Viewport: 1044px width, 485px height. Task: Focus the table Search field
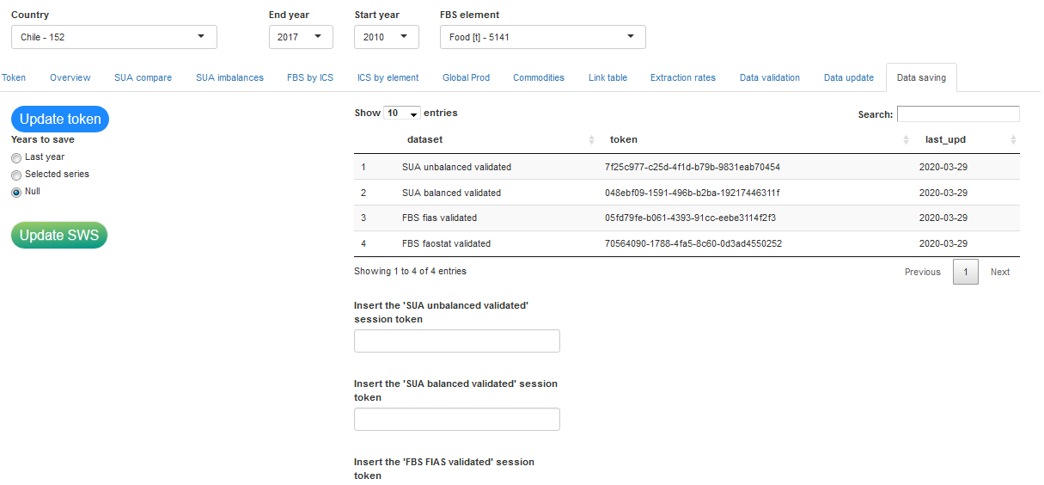[x=958, y=114]
